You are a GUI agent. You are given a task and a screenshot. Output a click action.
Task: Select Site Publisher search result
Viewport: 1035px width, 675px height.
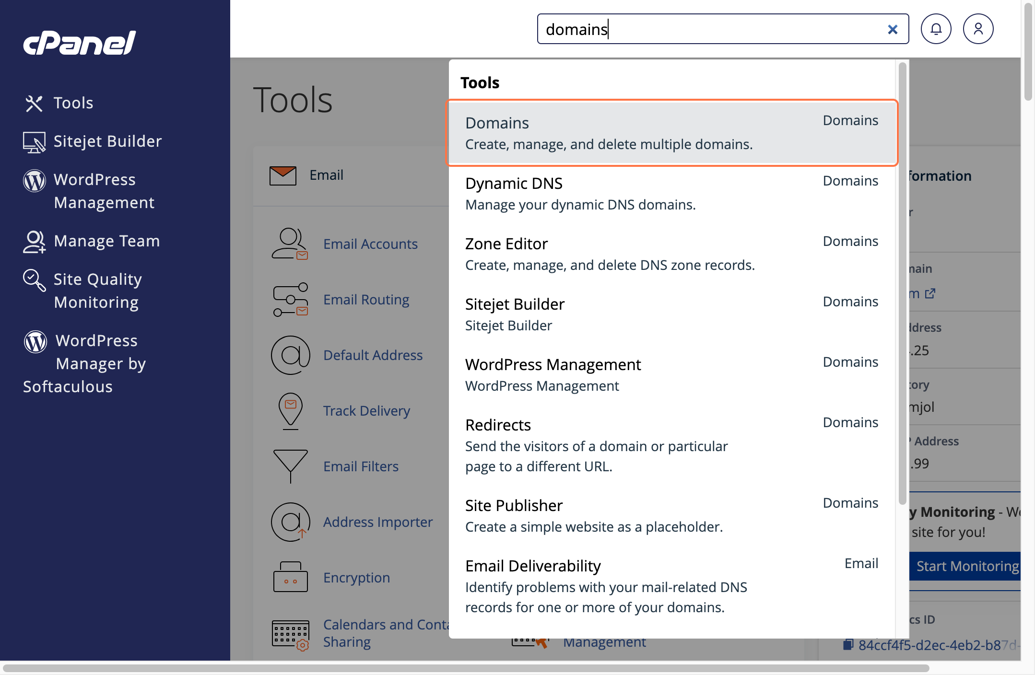point(671,516)
